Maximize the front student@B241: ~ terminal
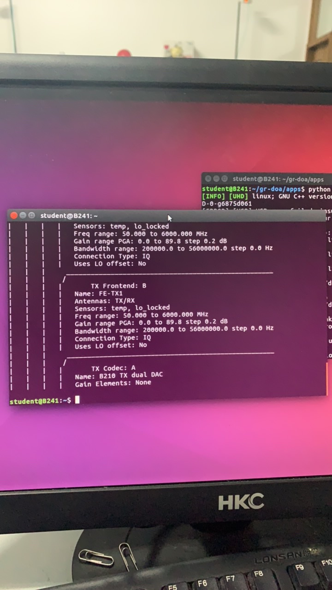This screenshot has height=590, width=332. (31, 215)
